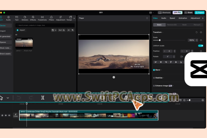The width and height of the screenshot is (207, 138).
Task: Open the Player panel menu
Action: coord(147,18)
